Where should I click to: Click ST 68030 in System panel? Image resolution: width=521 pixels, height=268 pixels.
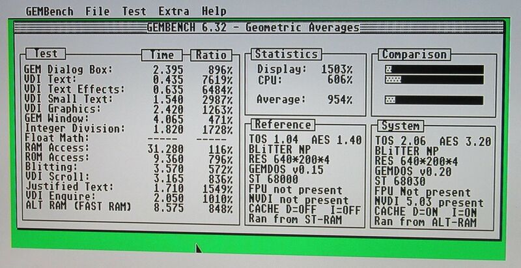click(400, 181)
